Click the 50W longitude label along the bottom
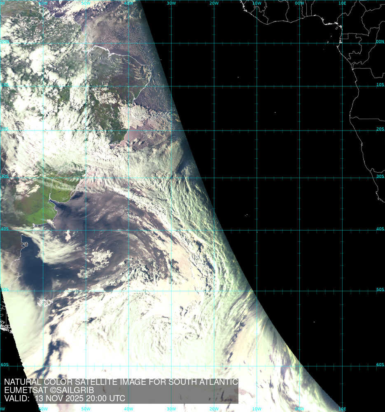 click(x=86, y=409)
